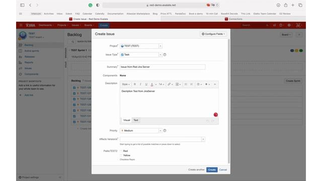
Task: Click the Jira header search field
Action: (255, 25)
